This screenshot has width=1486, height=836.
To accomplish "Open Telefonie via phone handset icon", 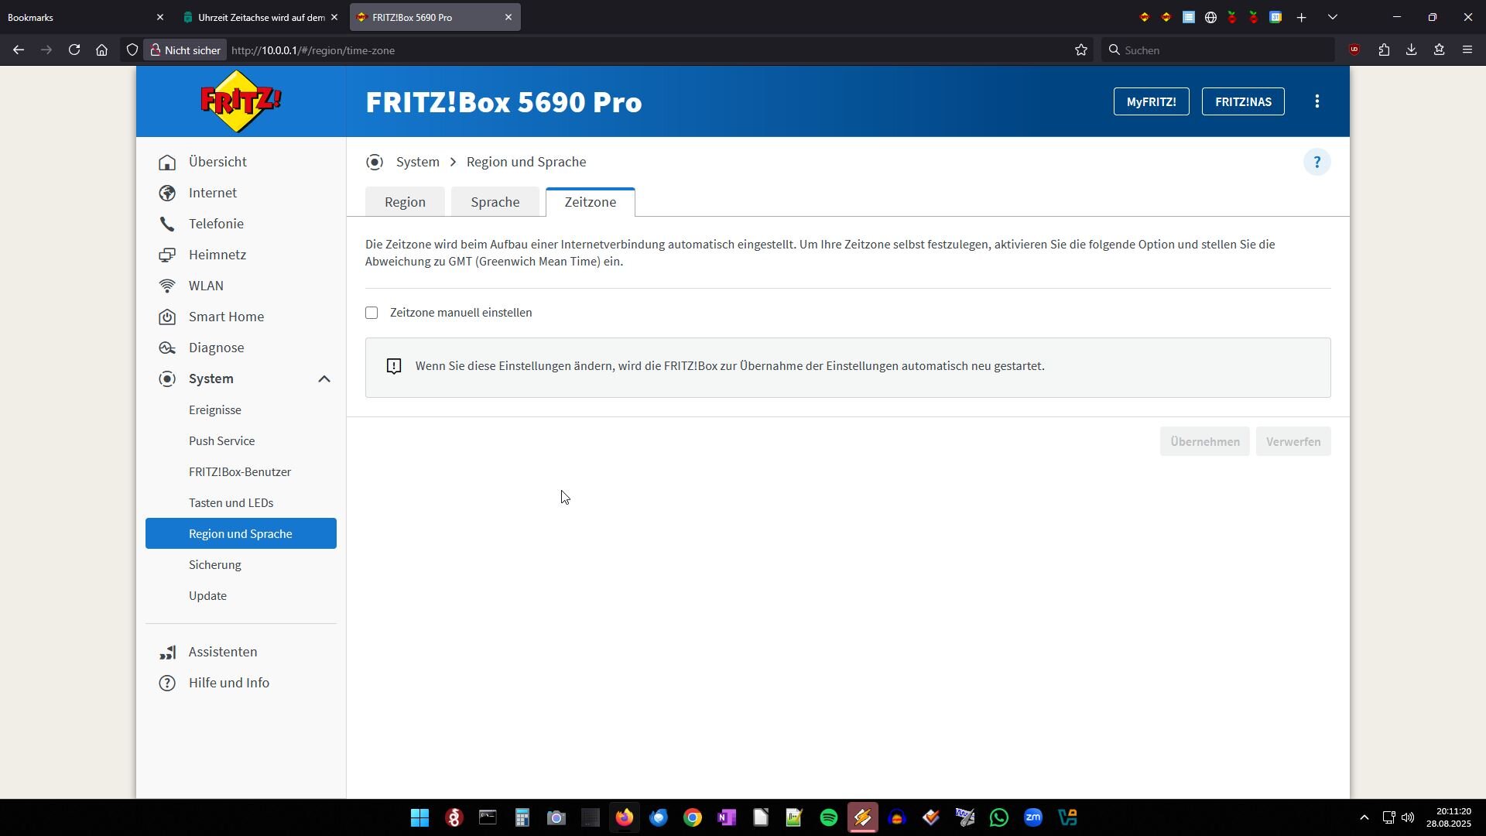I will pyautogui.click(x=167, y=224).
